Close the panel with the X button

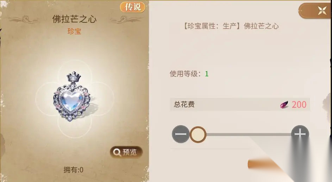[x=322, y=11]
